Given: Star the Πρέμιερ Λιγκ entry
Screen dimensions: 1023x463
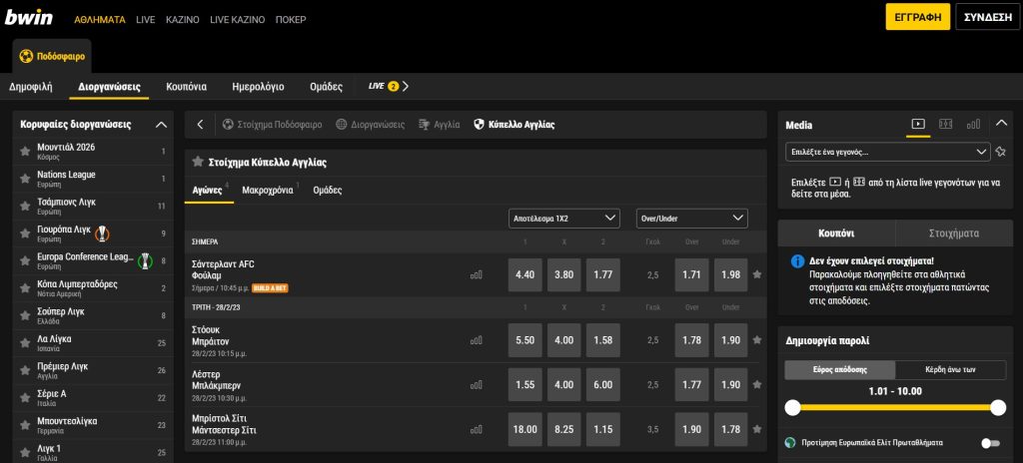Looking at the screenshot, I should point(25,370).
